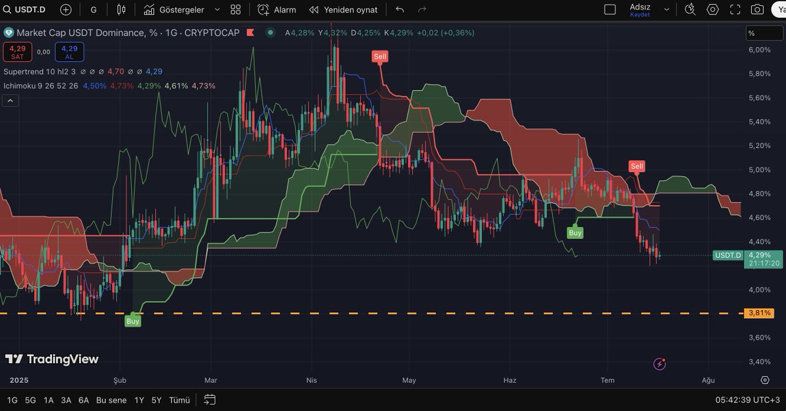Select the 5G date range
Image resolution: width=786 pixels, height=411 pixels.
tap(30, 400)
